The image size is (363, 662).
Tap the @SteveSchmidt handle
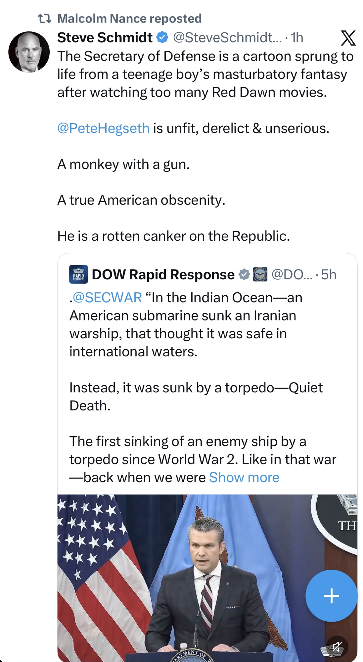point(227,38)
